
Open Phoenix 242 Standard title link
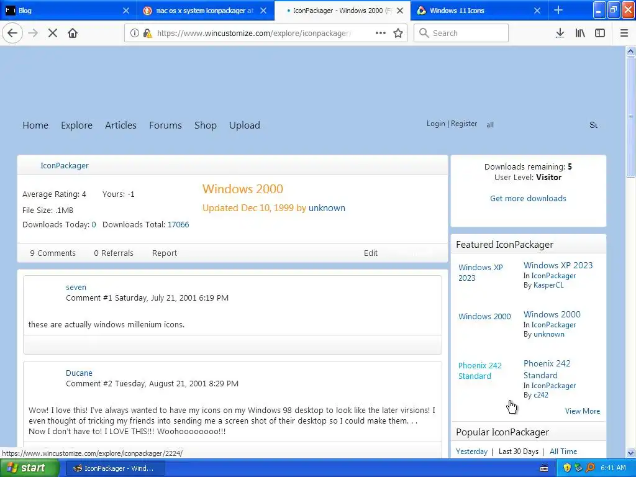click(547, 369)
